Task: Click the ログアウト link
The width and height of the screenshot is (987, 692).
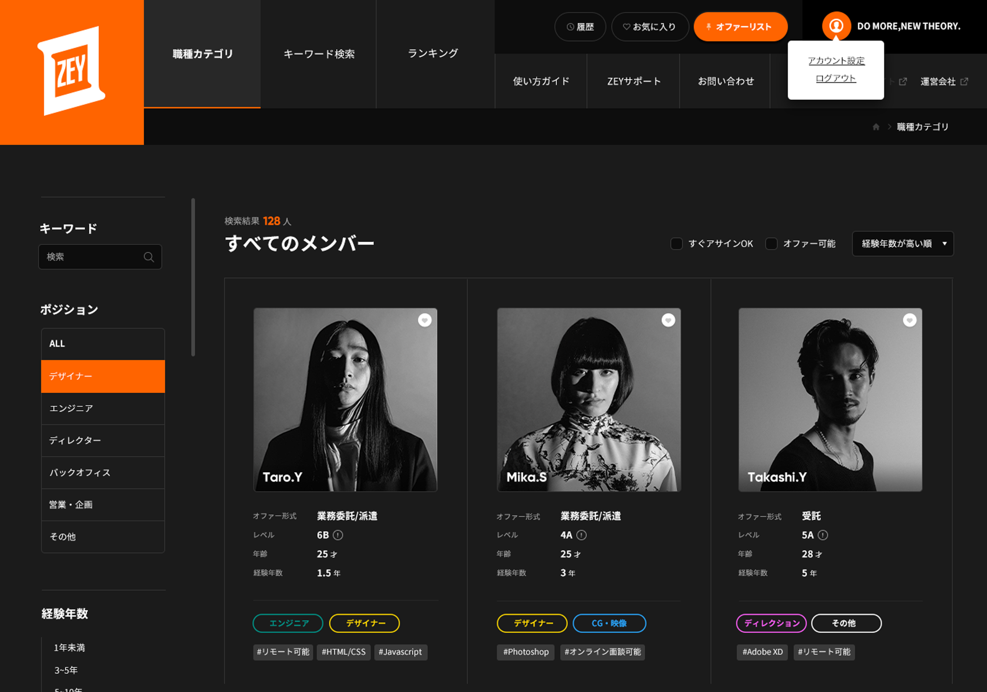Action: coord(836,79)
